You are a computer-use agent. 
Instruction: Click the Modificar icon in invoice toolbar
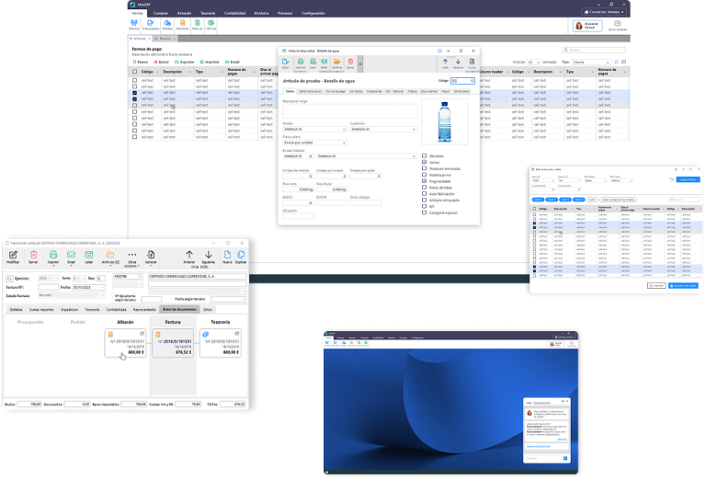tap(13, 257)
